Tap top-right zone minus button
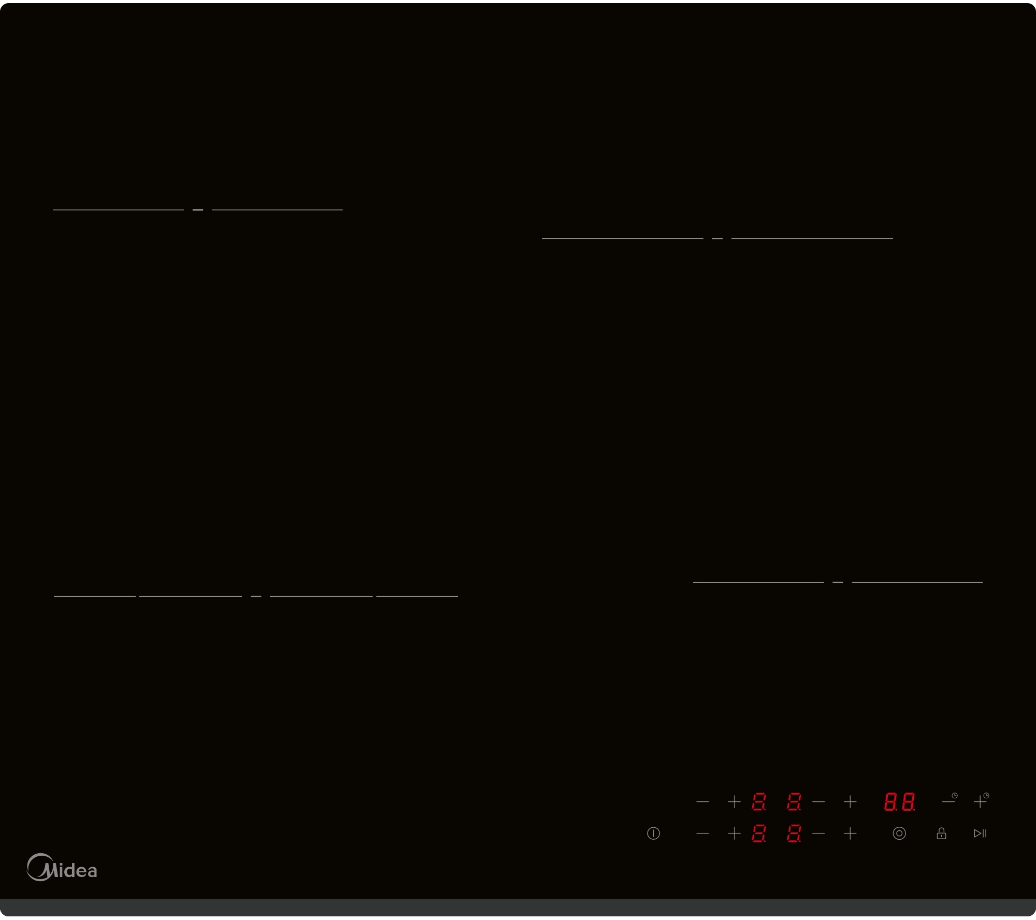Image resolution: width=1036 pixels, height=920 pixels. click(x=818, y=802)
